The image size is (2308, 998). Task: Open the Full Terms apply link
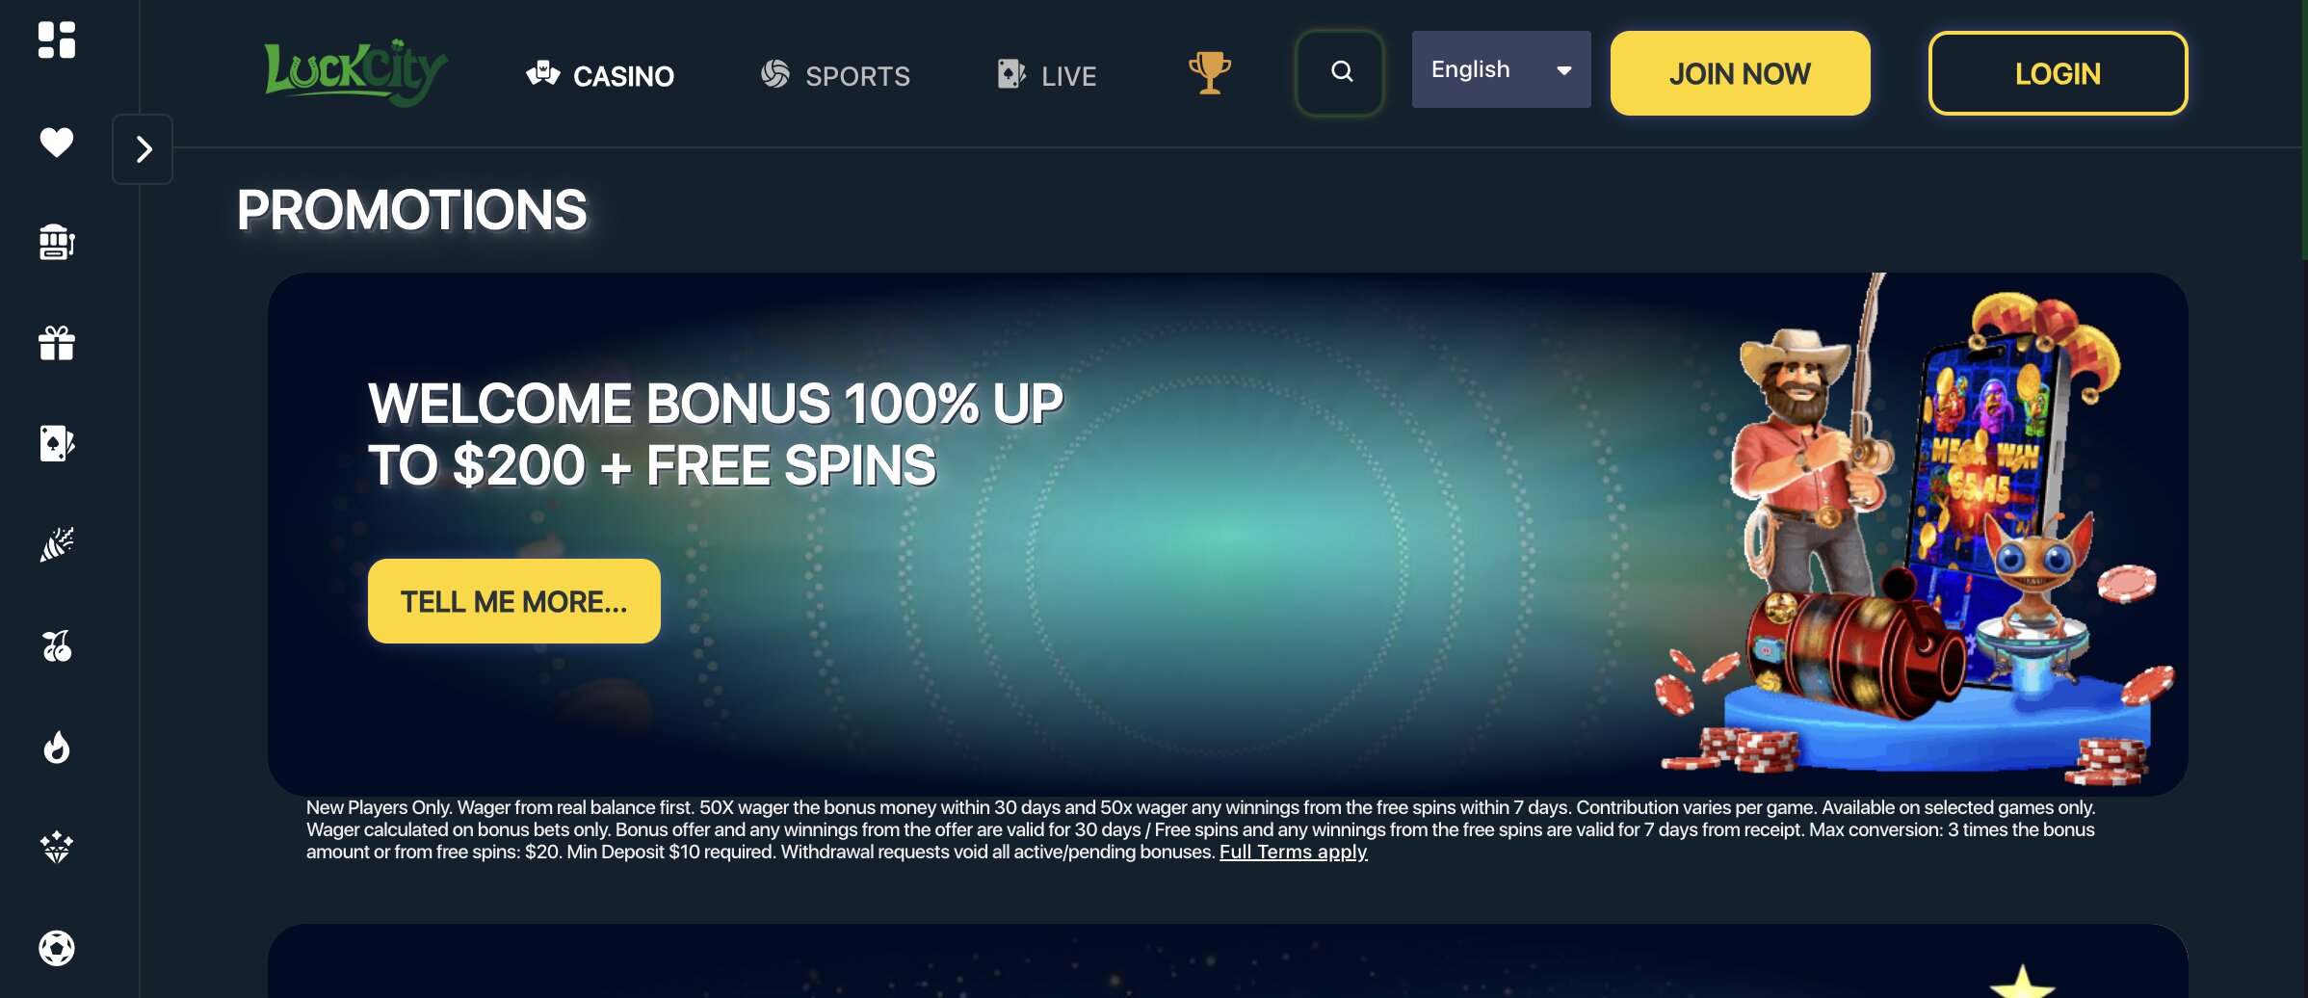coord(1293,853)
